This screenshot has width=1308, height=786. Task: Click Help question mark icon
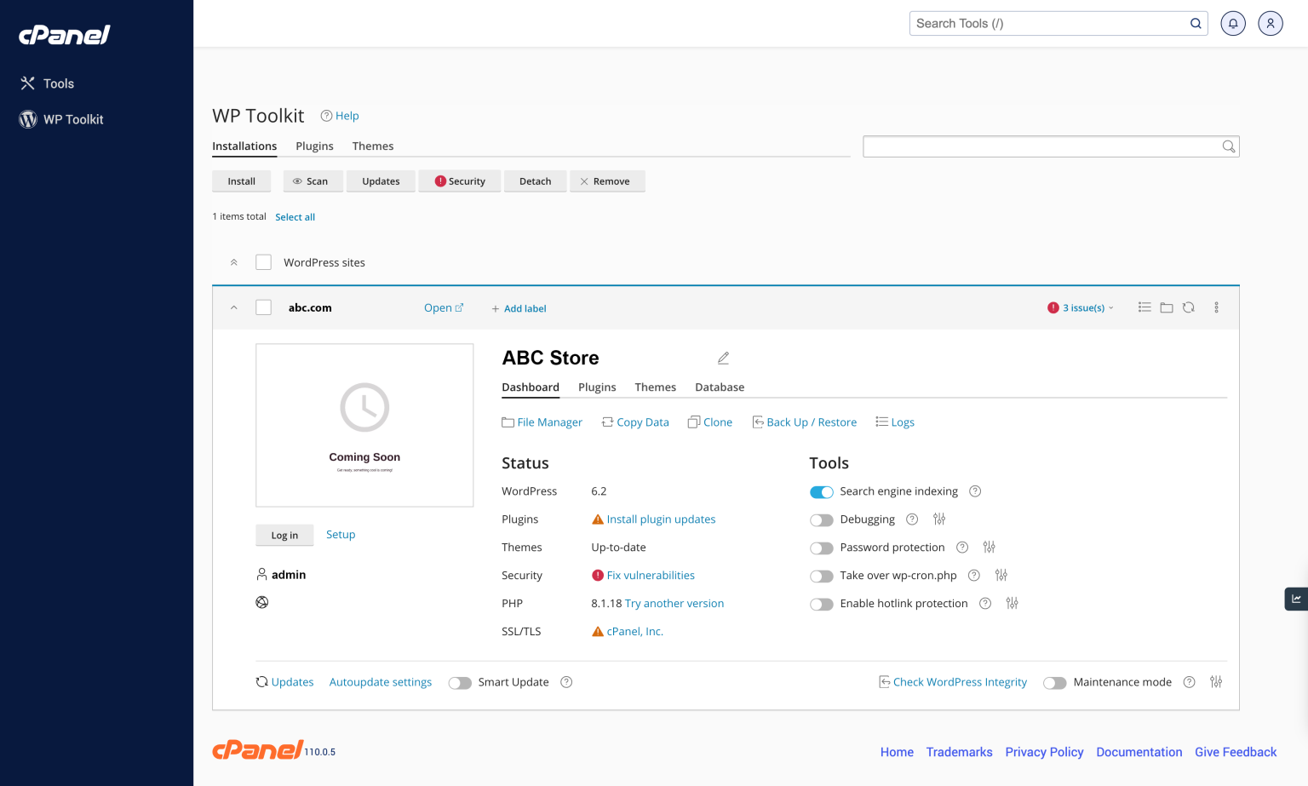click(326, 116)
